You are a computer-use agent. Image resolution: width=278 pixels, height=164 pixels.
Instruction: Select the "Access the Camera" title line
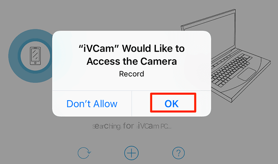(132, 61)
